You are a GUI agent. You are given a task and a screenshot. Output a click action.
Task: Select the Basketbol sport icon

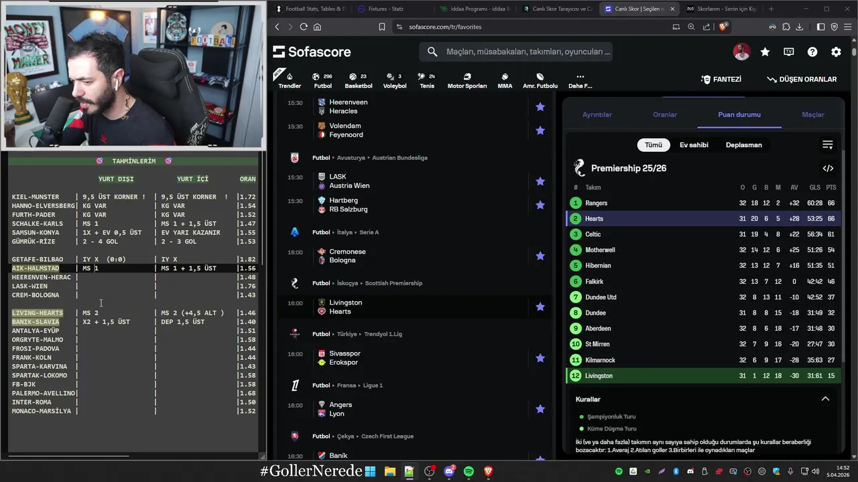[358, 80]
